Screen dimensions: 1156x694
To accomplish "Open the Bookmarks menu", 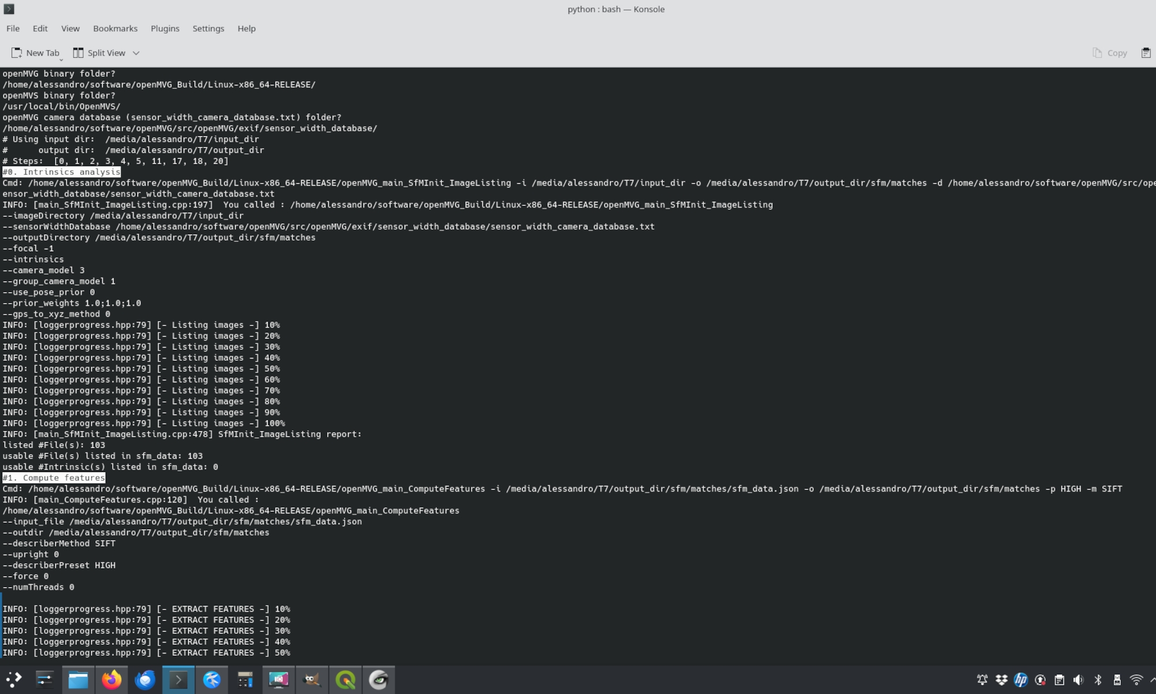I will [115, 28].
